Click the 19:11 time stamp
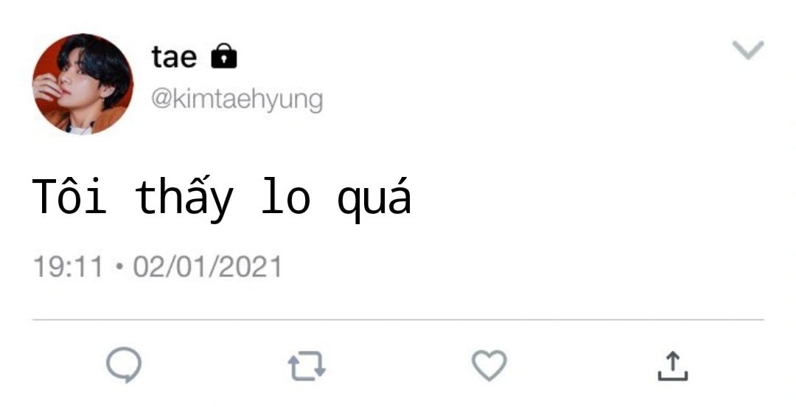Image resolution: width=796 pixels, height=407 pixels. (x=68, y=267)
